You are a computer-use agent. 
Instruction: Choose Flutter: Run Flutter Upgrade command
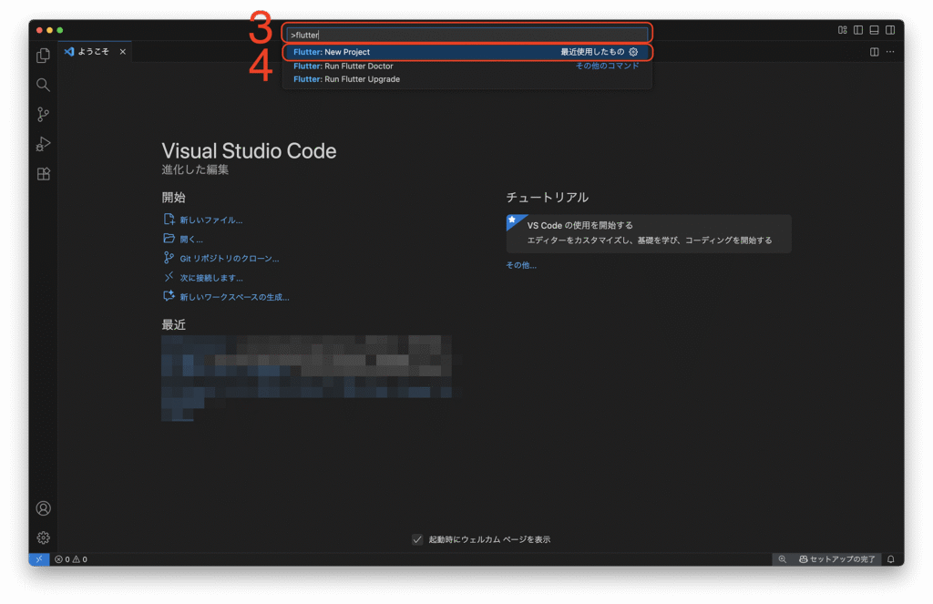tap(346, 79)
